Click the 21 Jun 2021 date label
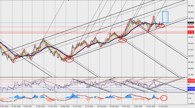195x108 pixels. click(77, 106)
